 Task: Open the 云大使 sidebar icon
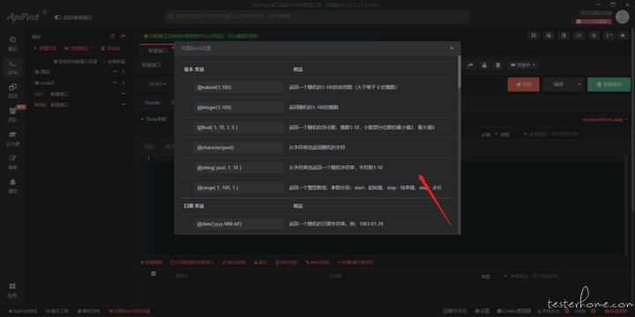(x=12, y=138)
